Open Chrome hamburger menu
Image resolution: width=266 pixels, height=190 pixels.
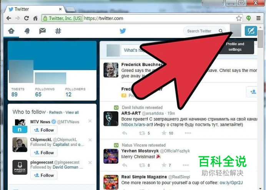tap(258, 18)
